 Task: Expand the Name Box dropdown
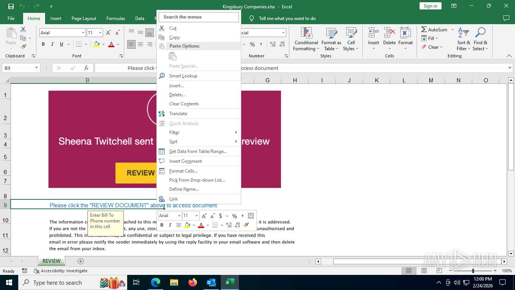(37, 68)
